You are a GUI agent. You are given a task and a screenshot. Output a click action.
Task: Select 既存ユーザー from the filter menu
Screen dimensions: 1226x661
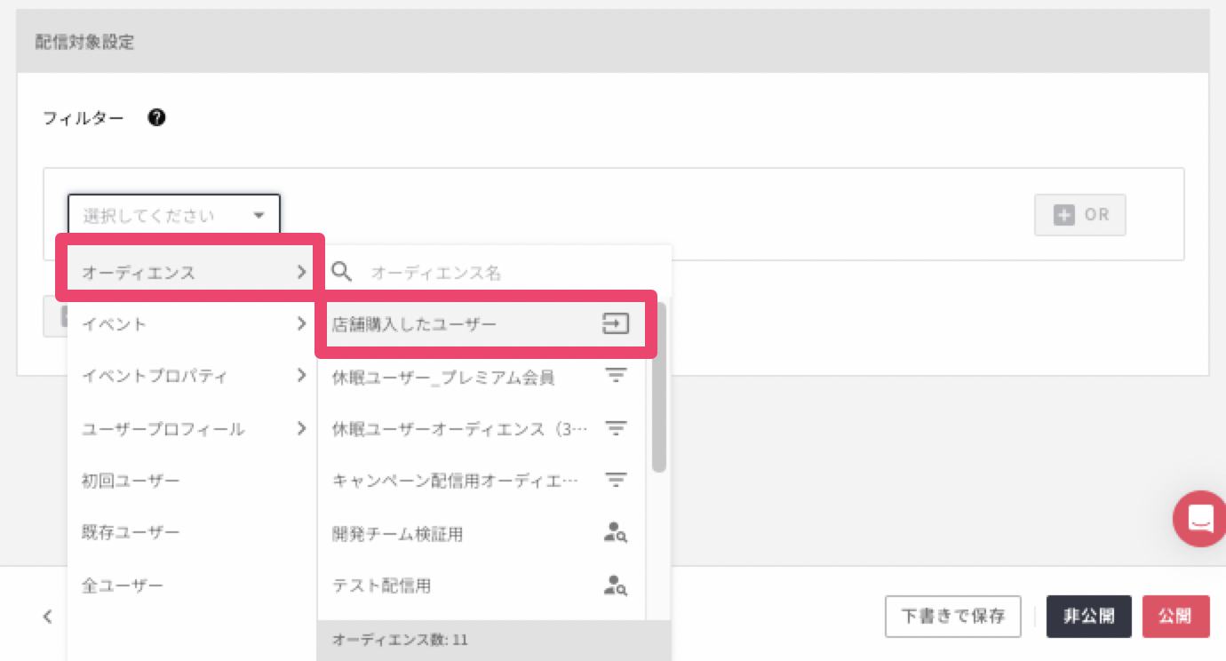(x=192, y=532)
